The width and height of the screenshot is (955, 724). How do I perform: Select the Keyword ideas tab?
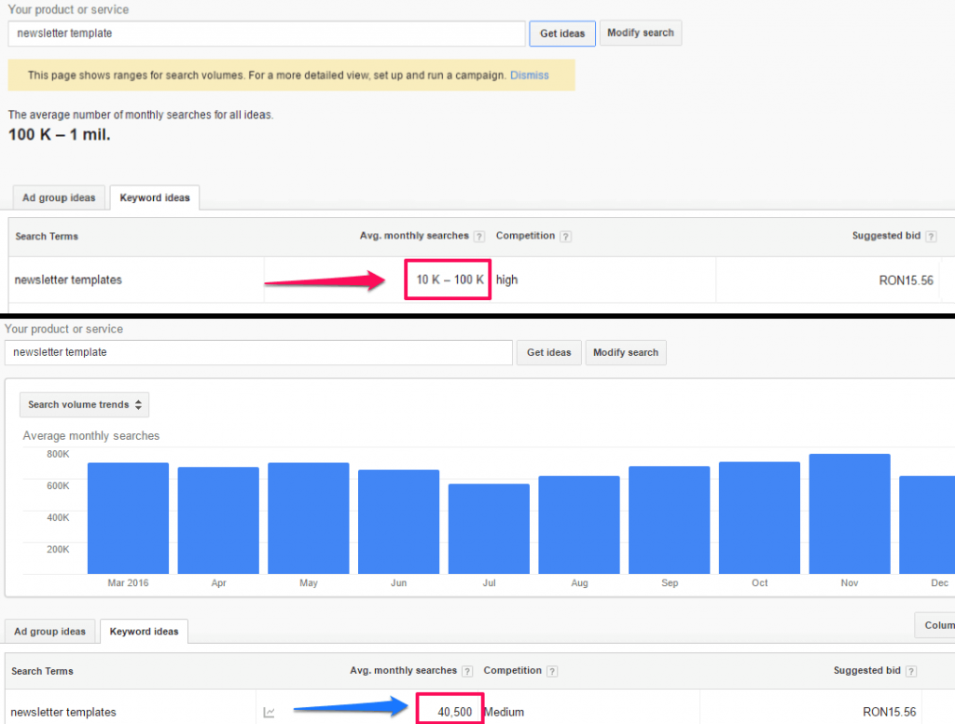point(154,198)
